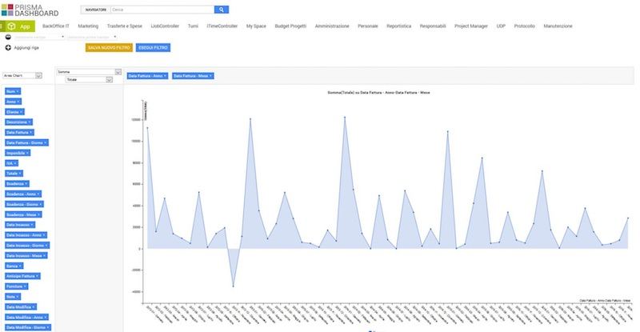Click Salva Nuovo Filtro button
640x332 pixels.
coord(109,48)
